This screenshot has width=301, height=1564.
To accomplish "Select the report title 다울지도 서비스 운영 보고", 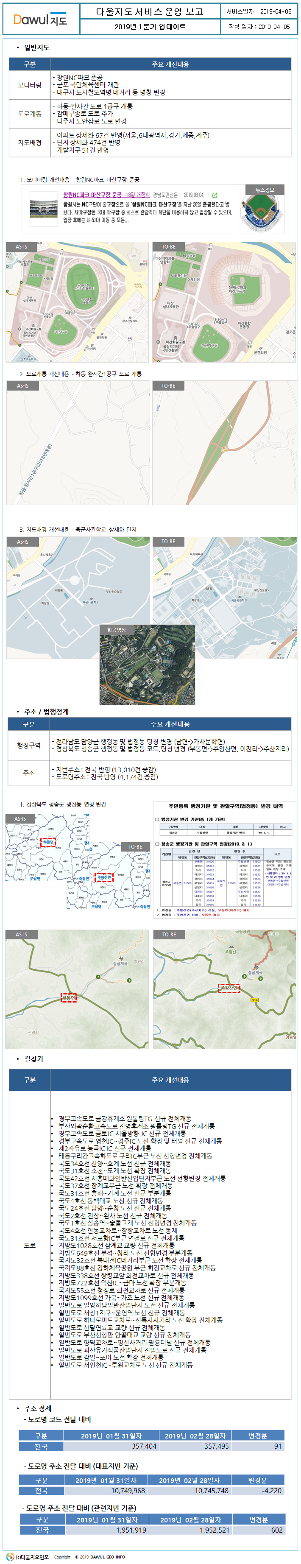I will tap(150, 12).
